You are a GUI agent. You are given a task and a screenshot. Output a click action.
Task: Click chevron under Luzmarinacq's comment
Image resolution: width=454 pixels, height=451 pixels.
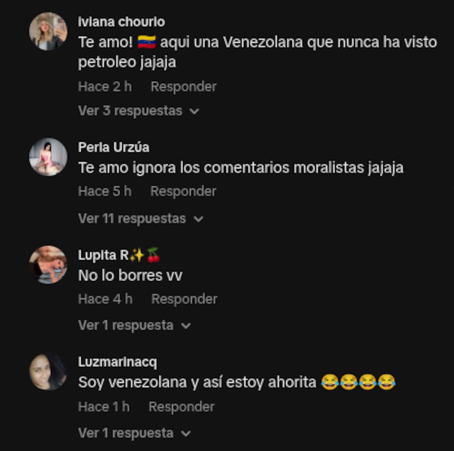coord(186,434)
